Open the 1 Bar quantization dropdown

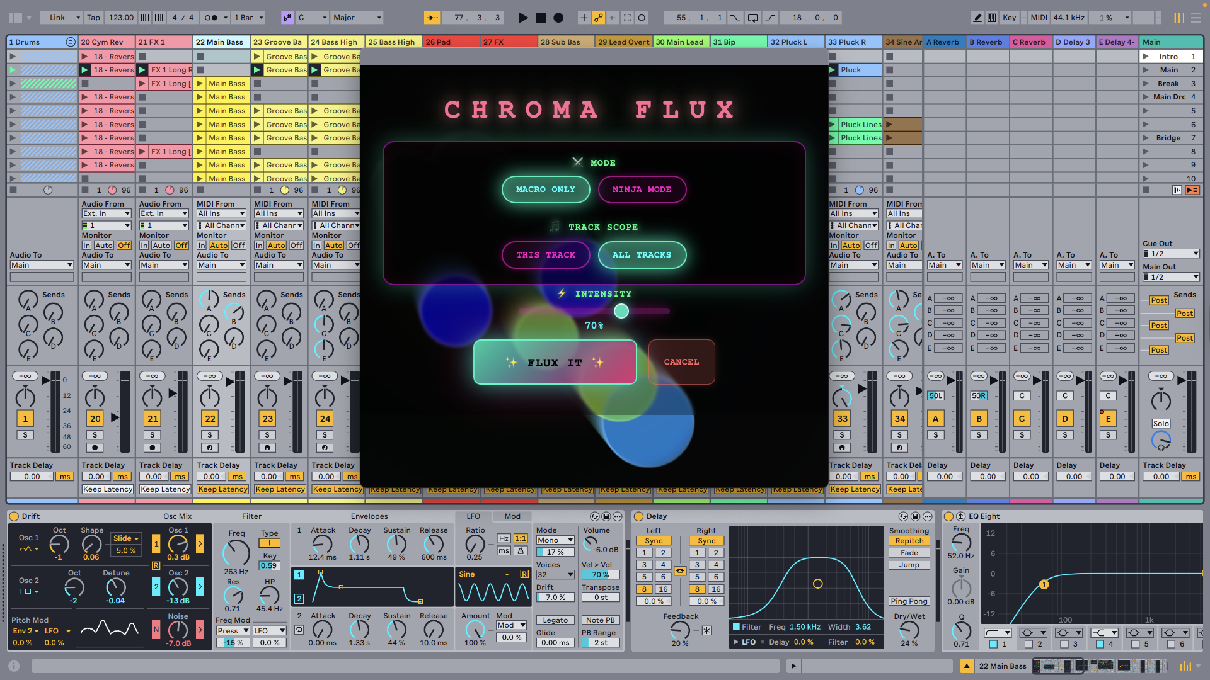[248, 18]
